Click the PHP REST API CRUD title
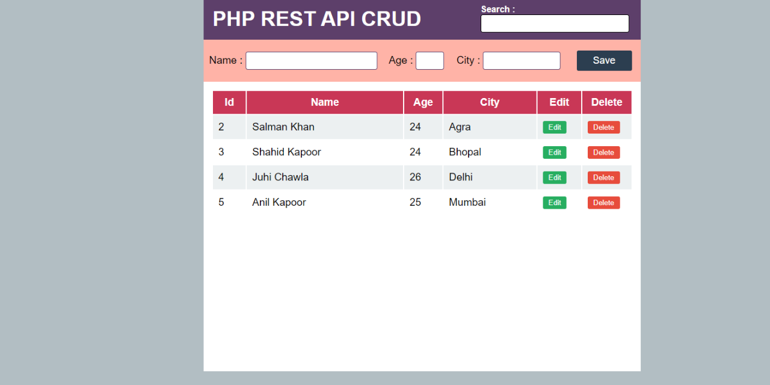 [316, 19]
